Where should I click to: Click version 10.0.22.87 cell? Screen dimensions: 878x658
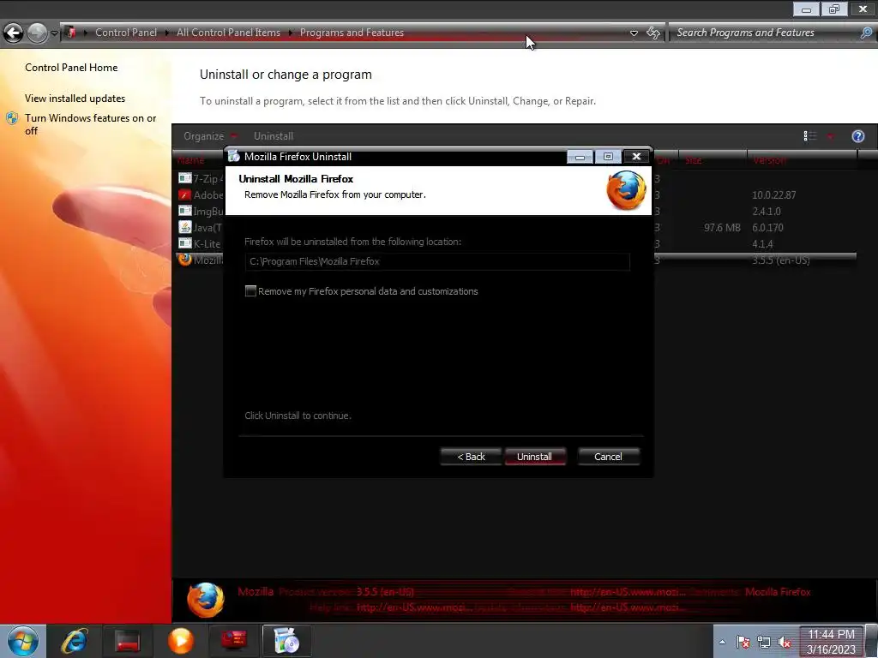click(773, 194)
